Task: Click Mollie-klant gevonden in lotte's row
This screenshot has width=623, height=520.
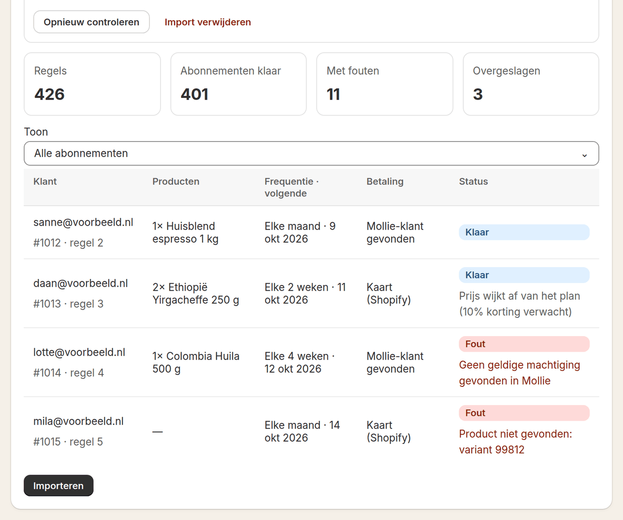Action: pyautogui.click(x=395, y=362)
